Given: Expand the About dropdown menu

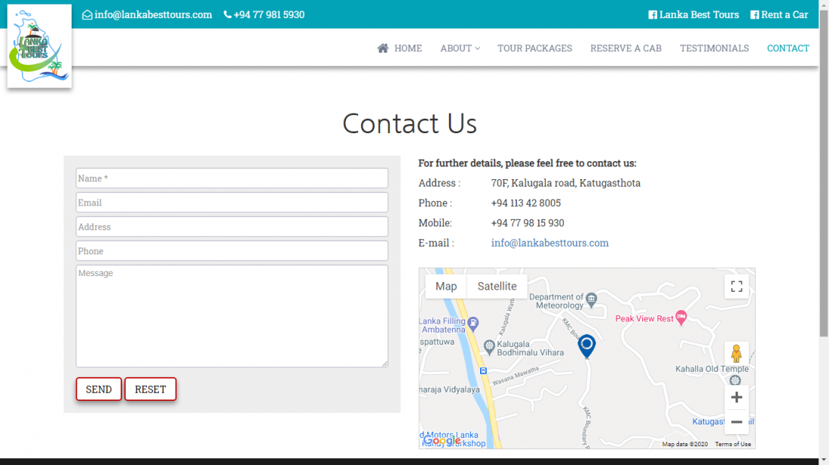Looking at the screenshot, I should (x=460, y=48).
